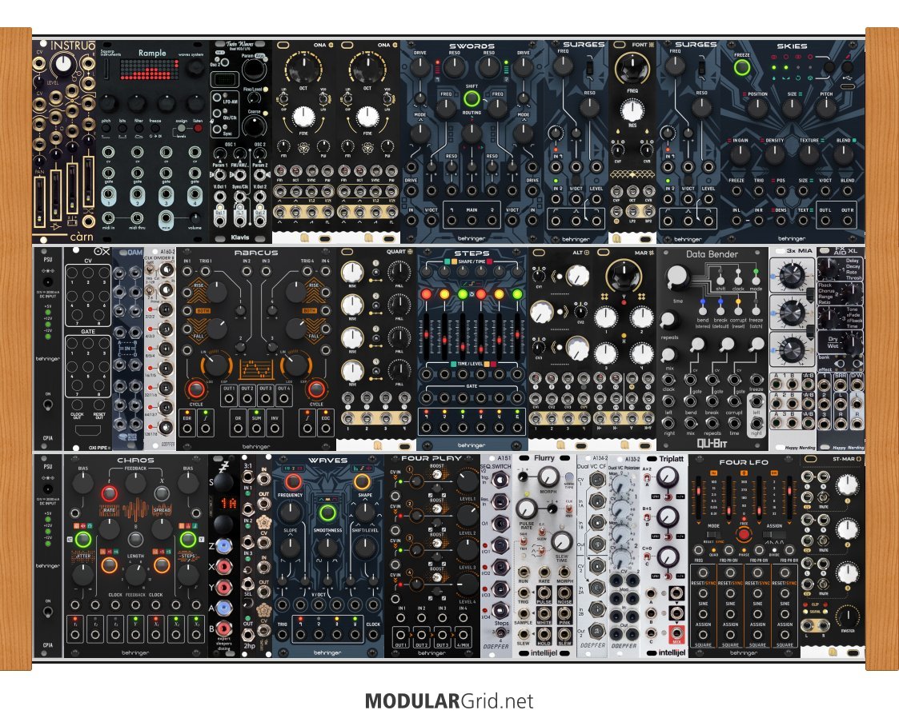Image resolution: width=899 pixels, height=718 pixels.
Task: Click the INSTRUō cárn LEVEL knob
Action: [62, 66]
